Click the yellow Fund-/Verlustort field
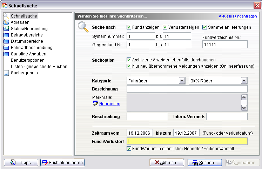 click(187, 141)
